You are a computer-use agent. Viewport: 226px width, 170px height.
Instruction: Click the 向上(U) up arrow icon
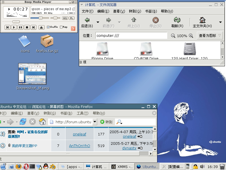(x=134, y=20)
